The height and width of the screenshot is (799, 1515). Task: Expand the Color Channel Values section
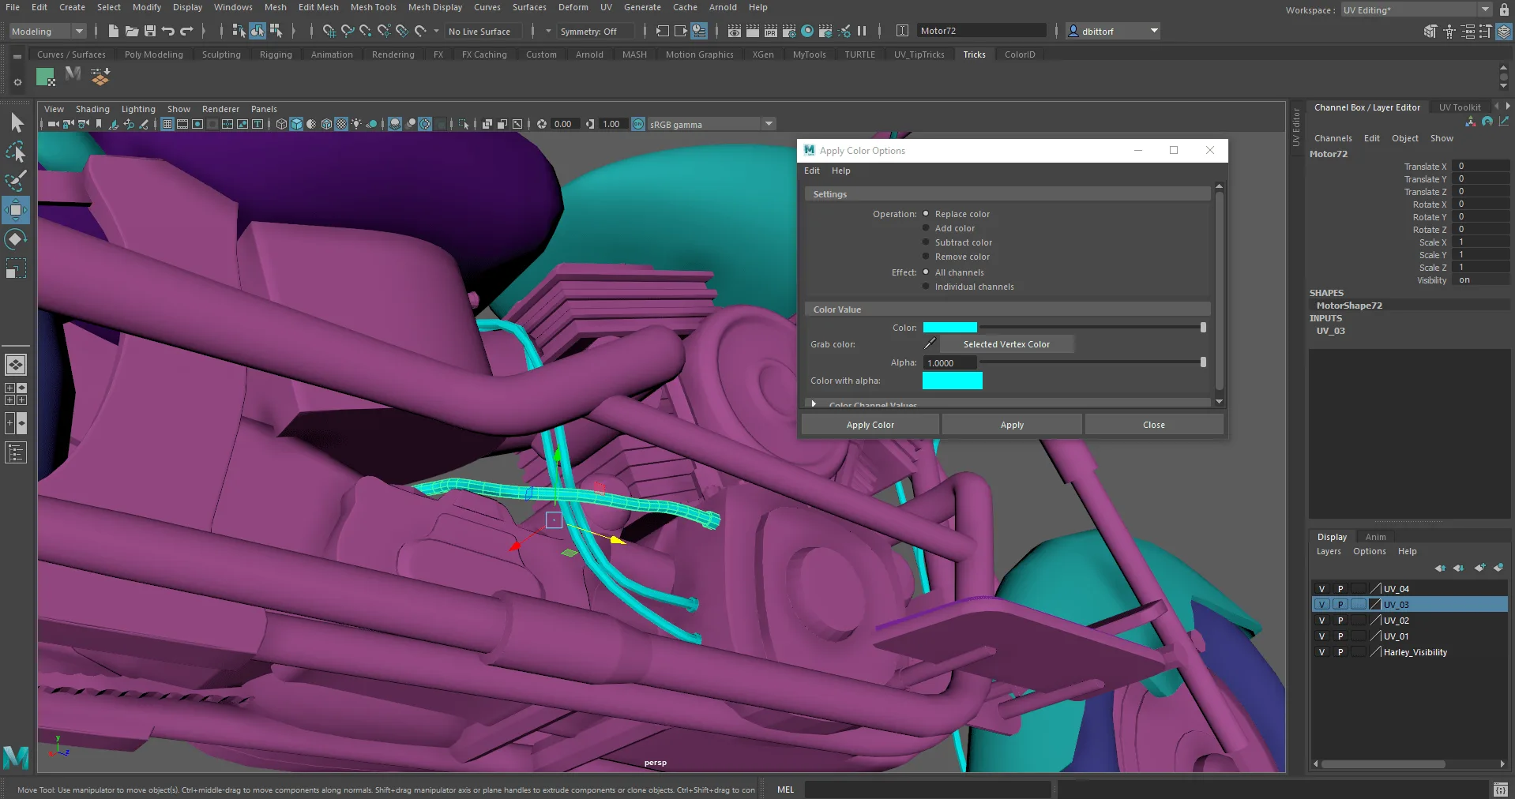[x=814, y=403]
